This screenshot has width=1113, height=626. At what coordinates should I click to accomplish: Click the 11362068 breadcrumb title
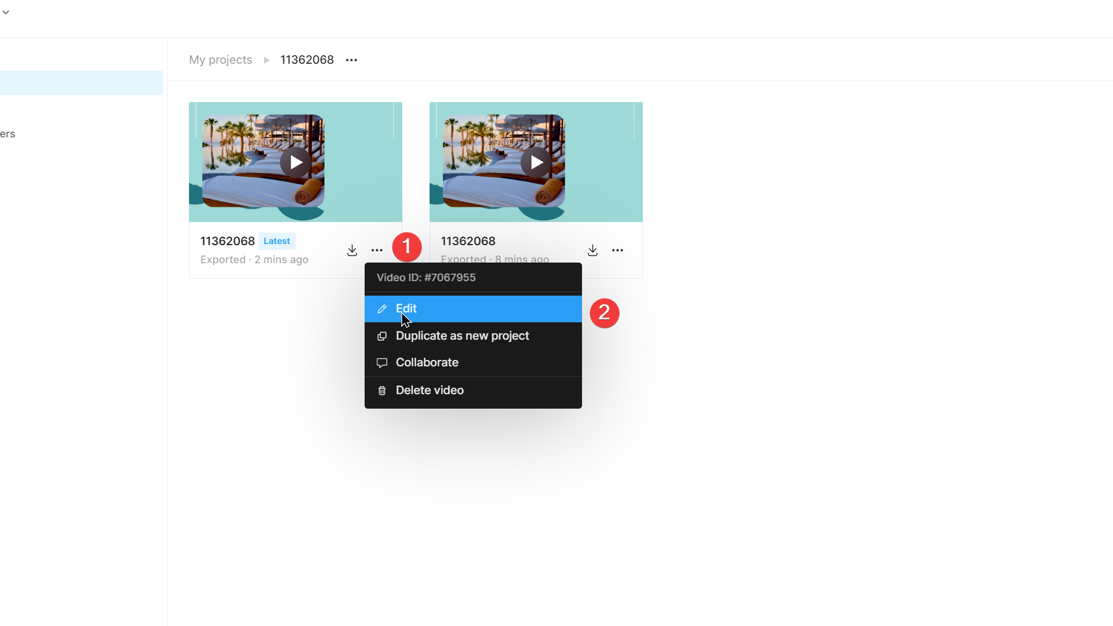[307, 60]
